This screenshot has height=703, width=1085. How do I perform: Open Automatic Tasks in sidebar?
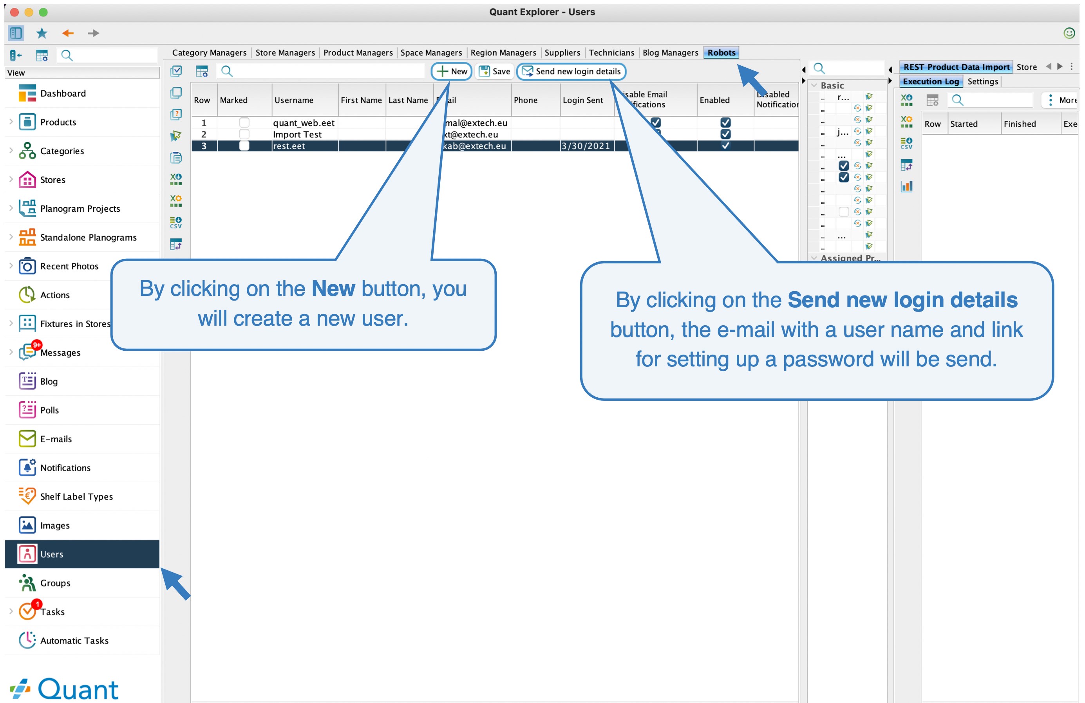74,640
